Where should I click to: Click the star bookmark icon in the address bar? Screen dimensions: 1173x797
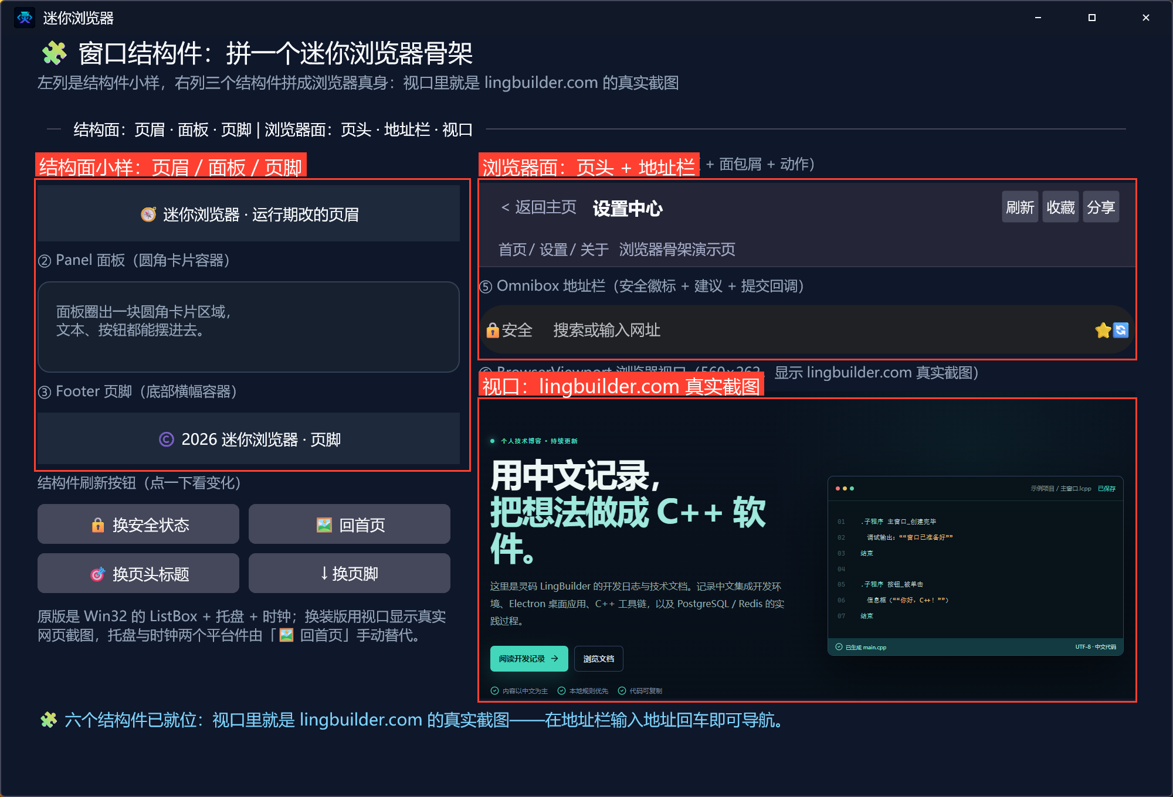click(x=1103, y=331)
